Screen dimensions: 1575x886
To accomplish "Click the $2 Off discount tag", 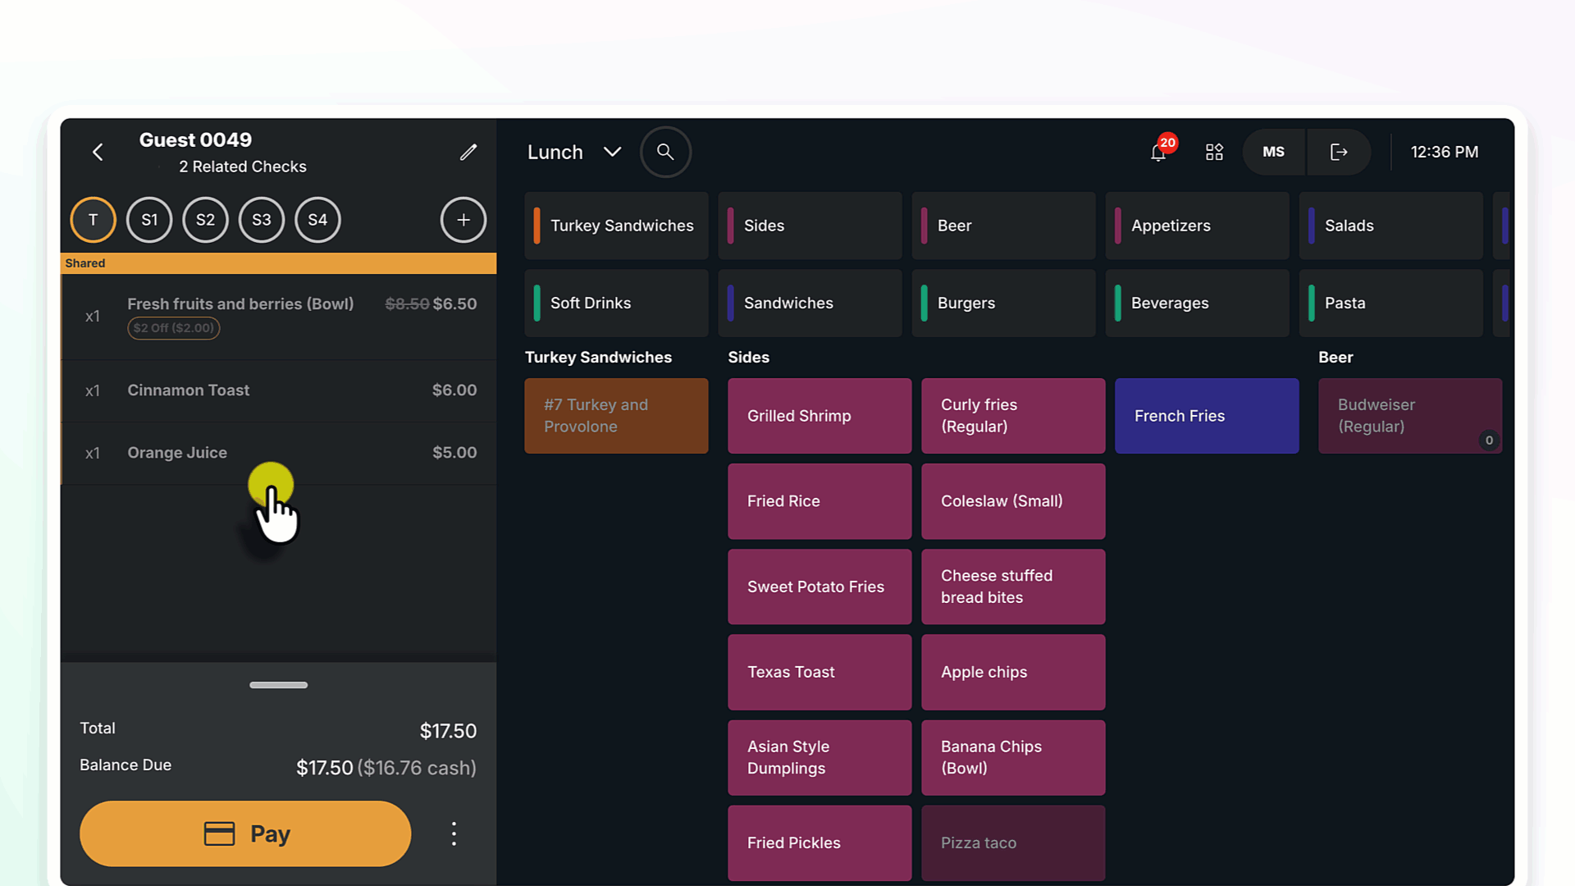I will (x=173, y=328).
